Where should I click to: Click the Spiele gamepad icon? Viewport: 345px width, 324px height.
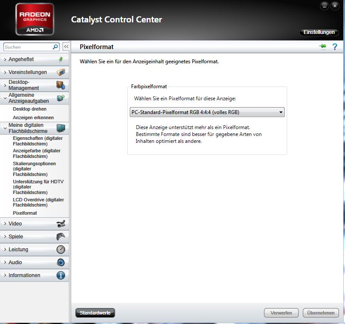tap(61, 236)
